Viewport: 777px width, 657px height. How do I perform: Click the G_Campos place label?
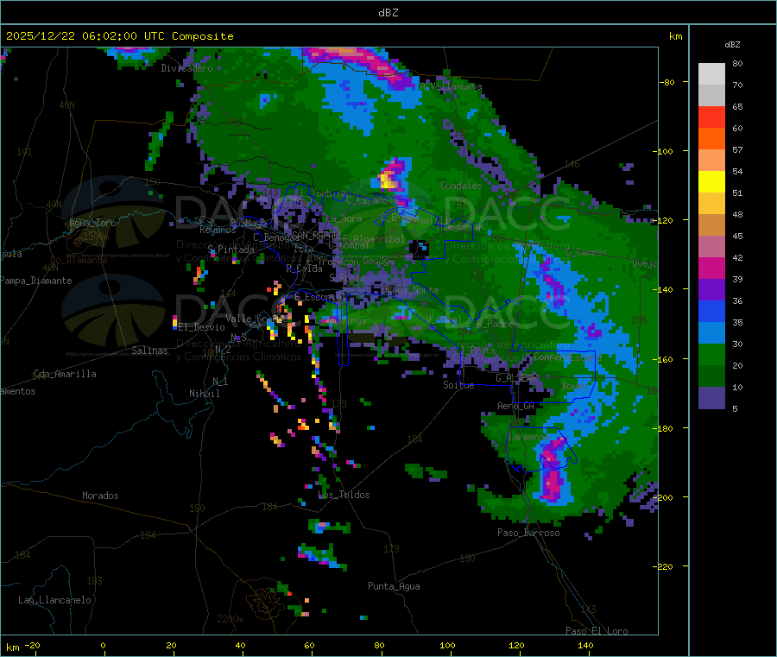pos(586,252)
